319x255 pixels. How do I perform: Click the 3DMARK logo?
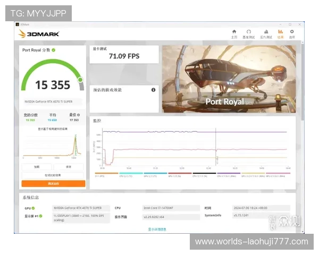[x=39, y=34]
